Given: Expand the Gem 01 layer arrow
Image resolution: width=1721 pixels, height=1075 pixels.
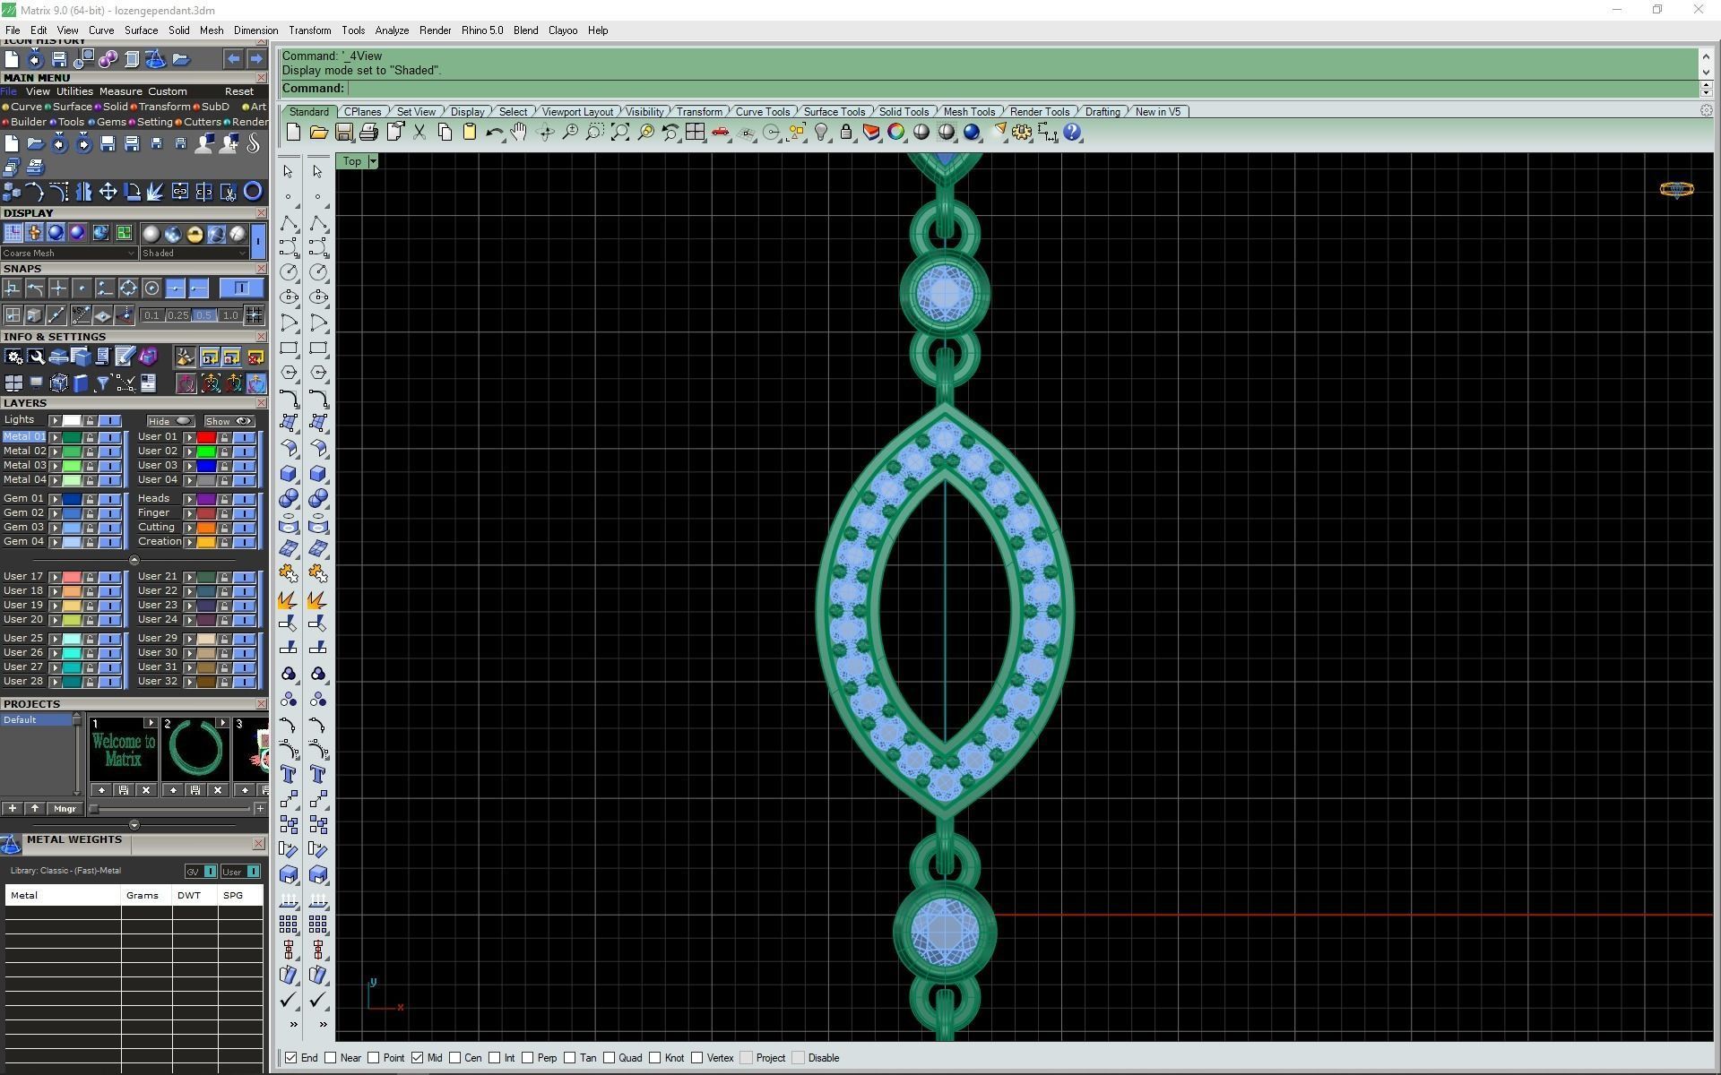Looking at the screenshot, I should pyautogui.click(x=55, y=499).
